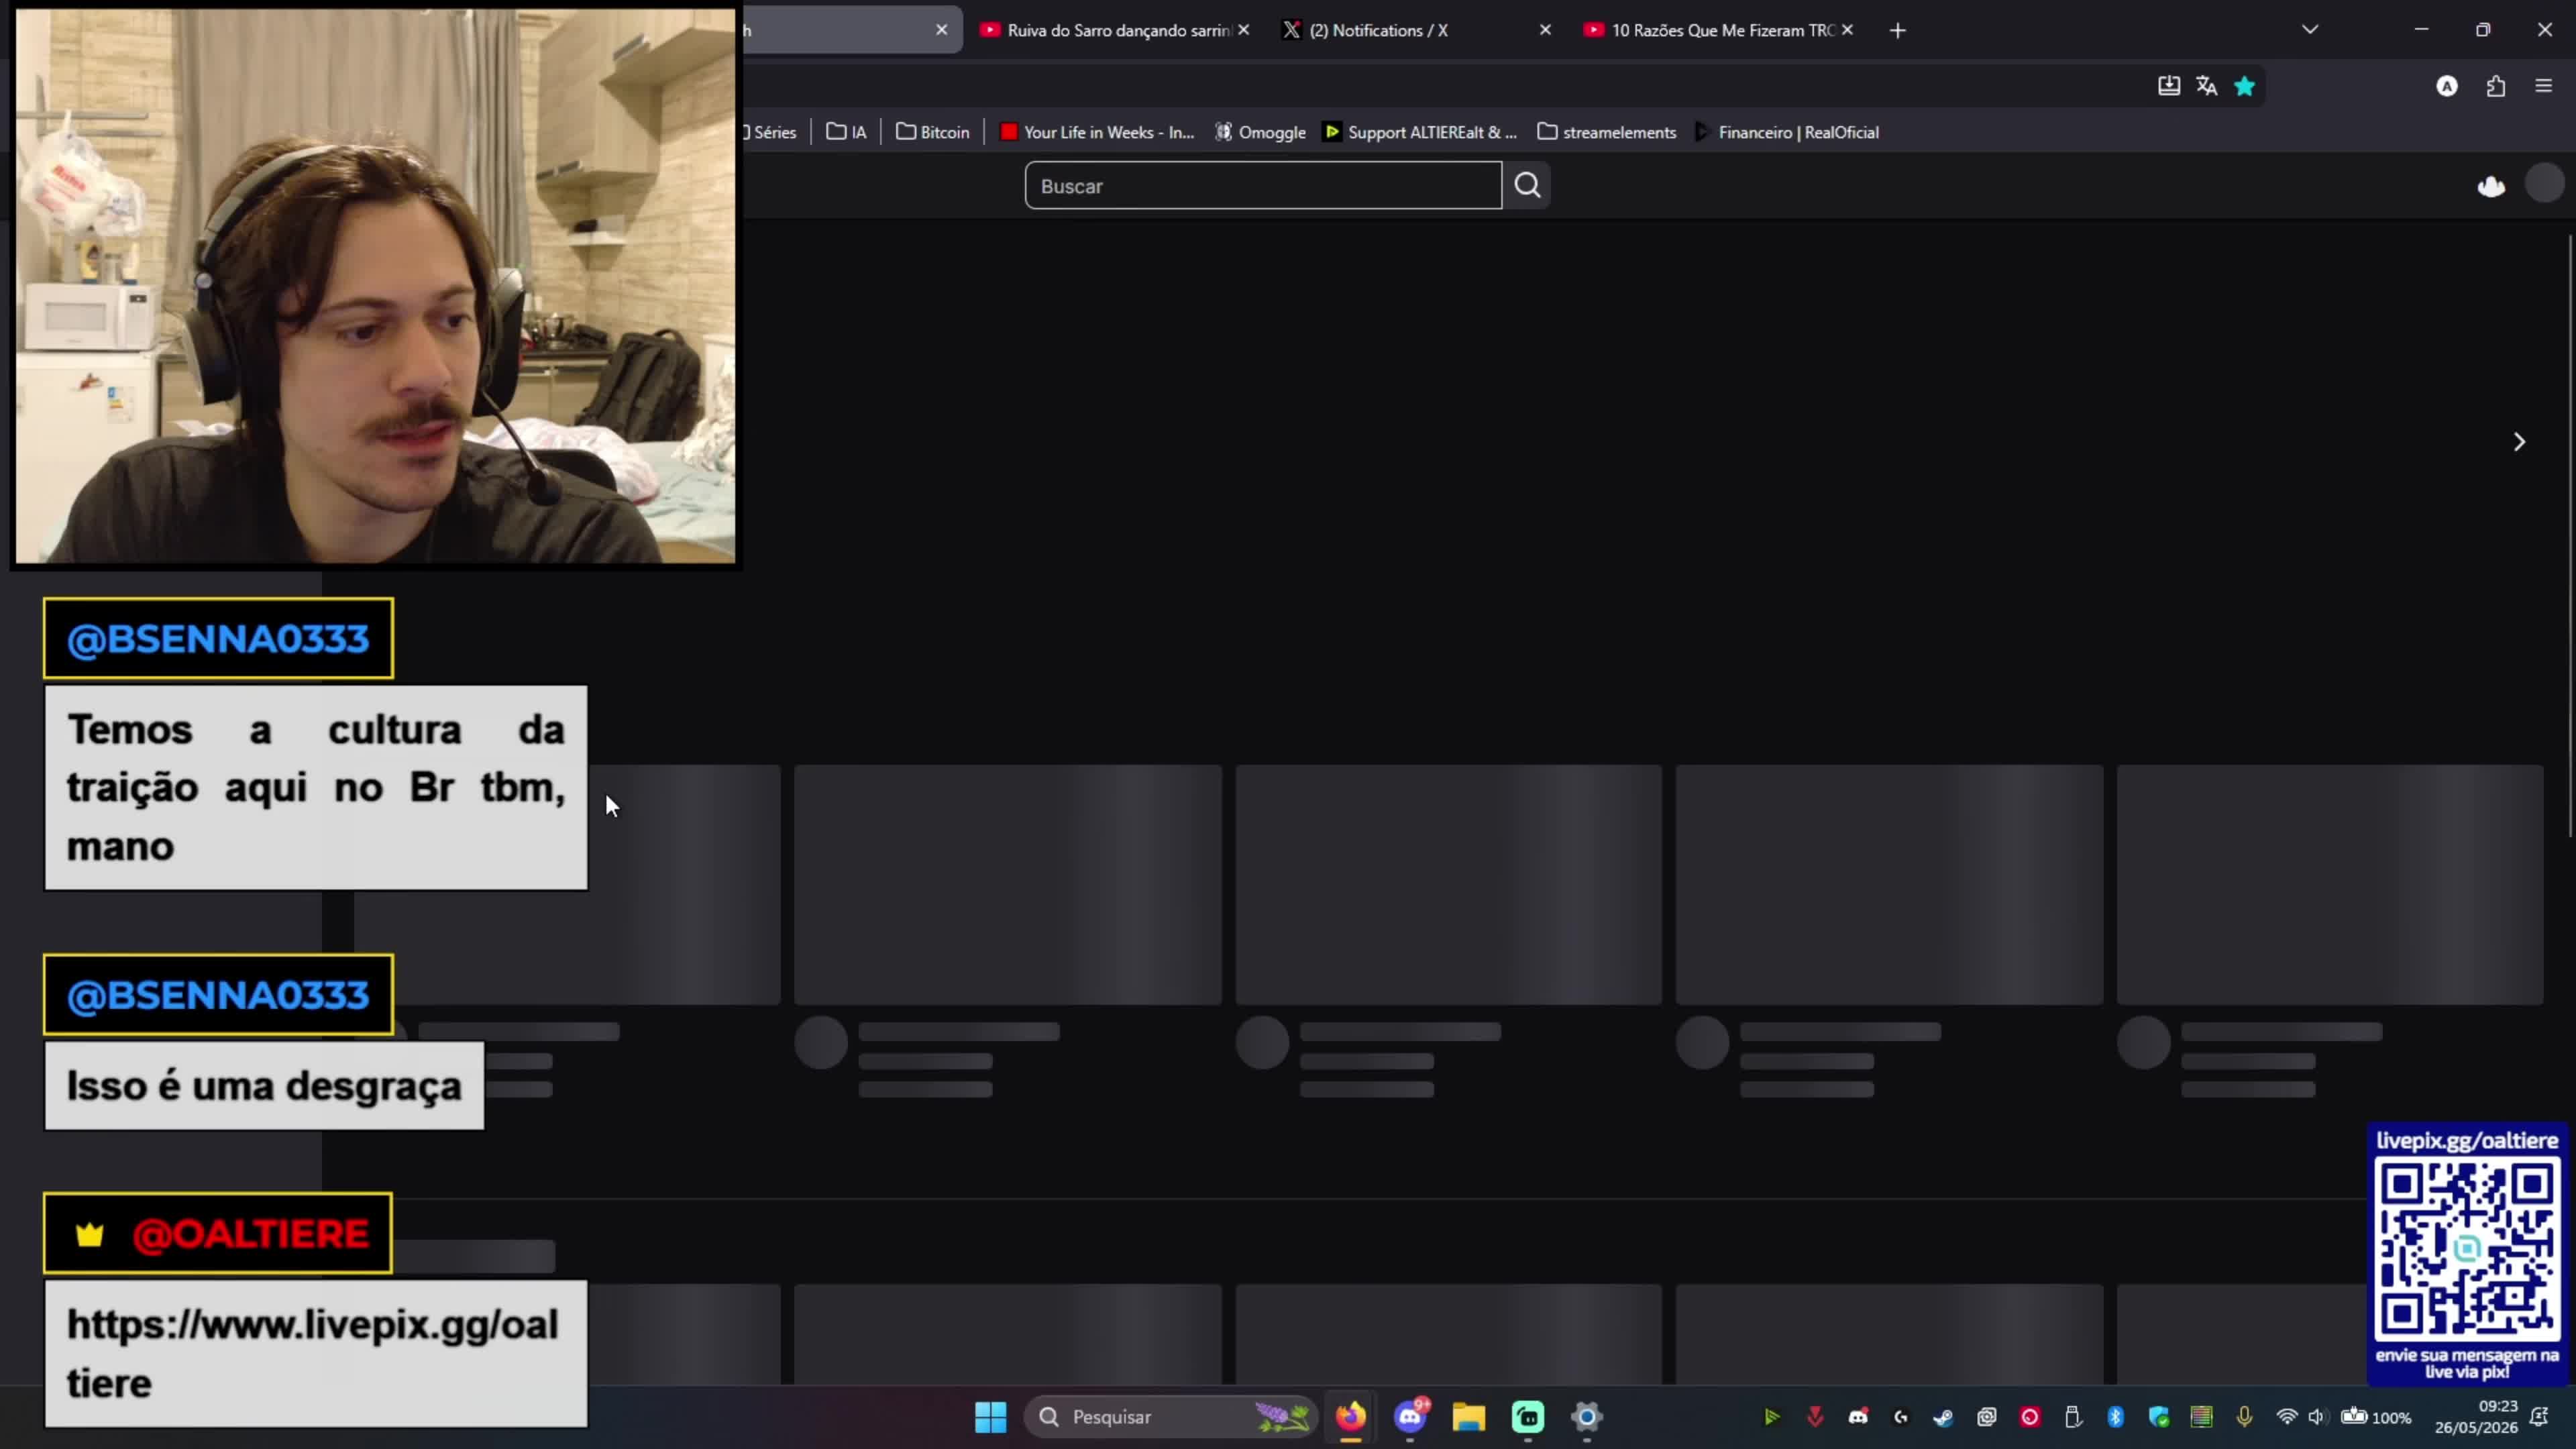This screenshot has height=1449, width=2576.
Task: Click the colorful striped monitor tray icon
Action: tap(2201, 1416)
